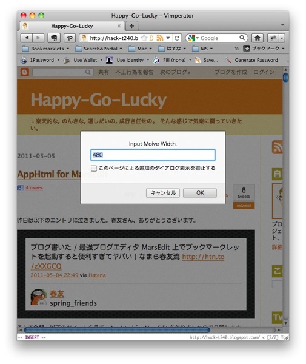Reload page with the refresh icon
The height and width of the screenshot is (364, 306).
pyautogui.click(x=177, y=38)
